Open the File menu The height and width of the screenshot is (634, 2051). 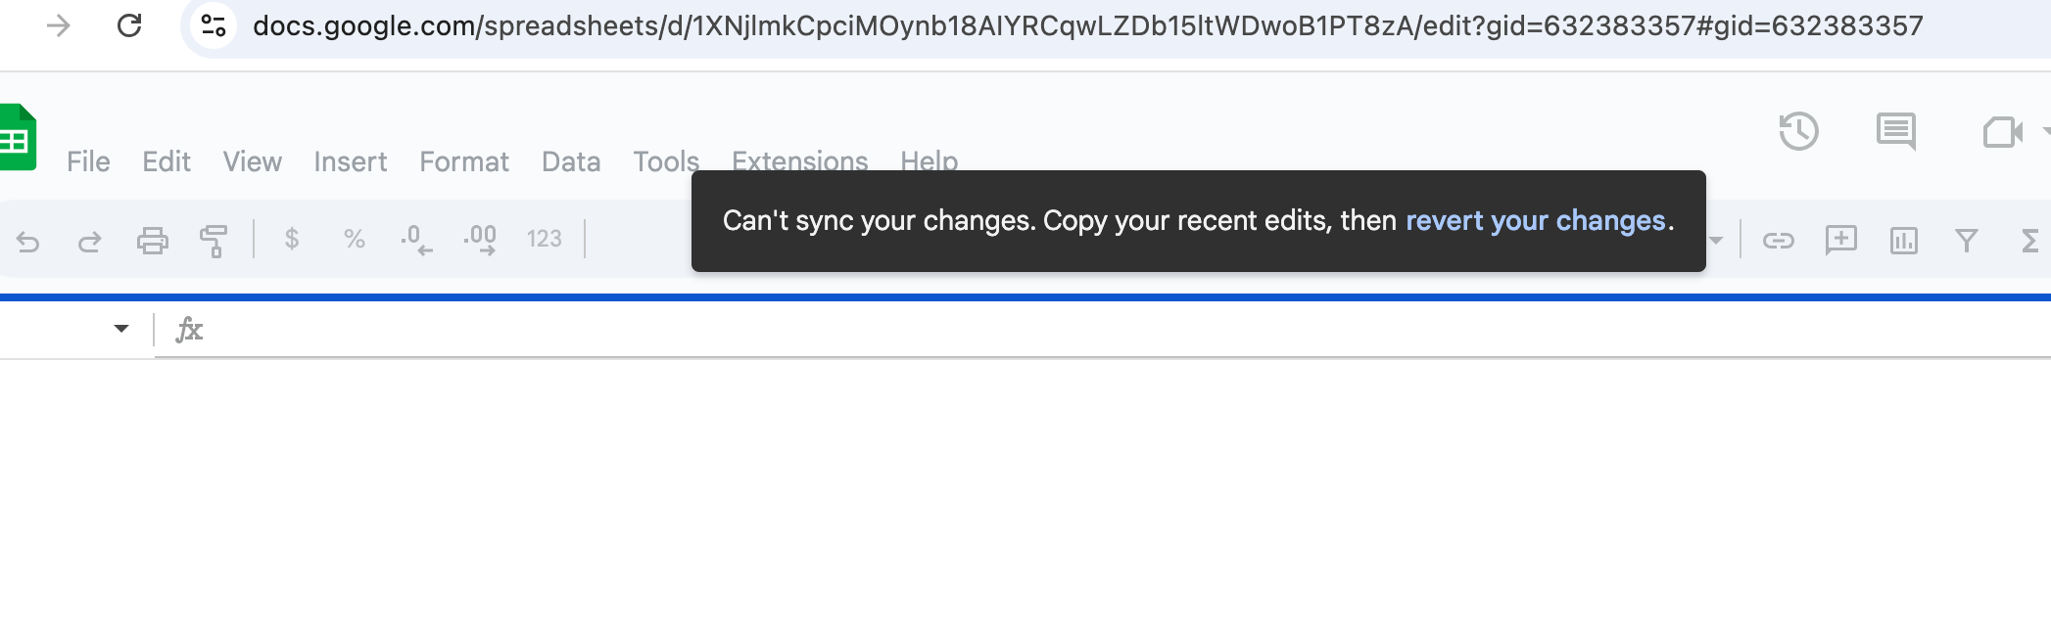88,161
